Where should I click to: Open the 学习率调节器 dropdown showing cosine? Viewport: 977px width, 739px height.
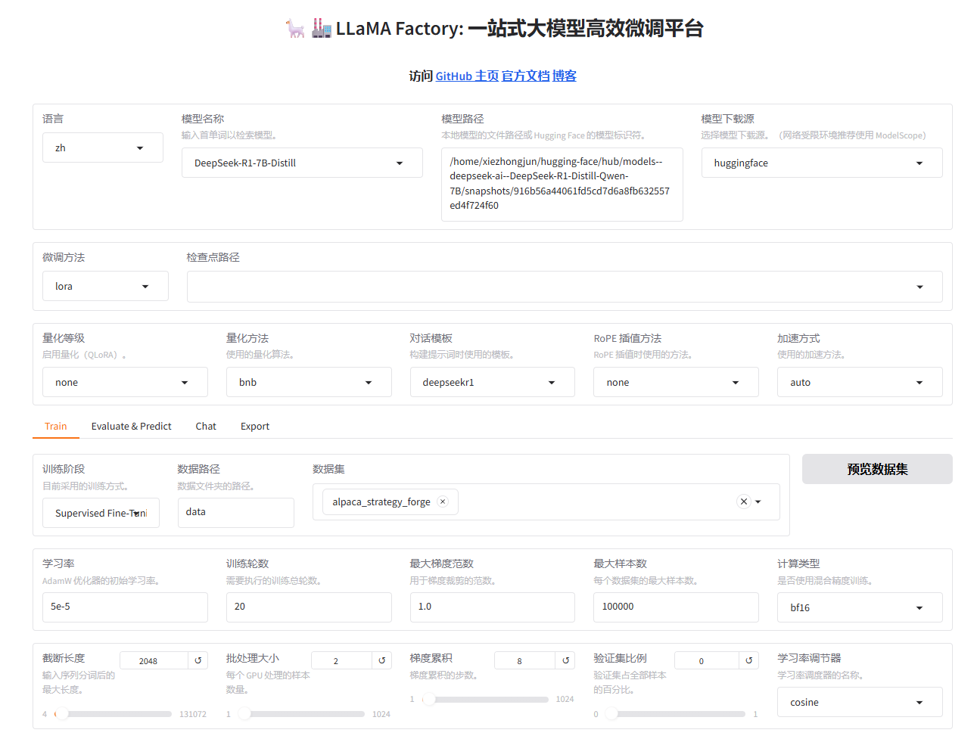tap(860, 702)
